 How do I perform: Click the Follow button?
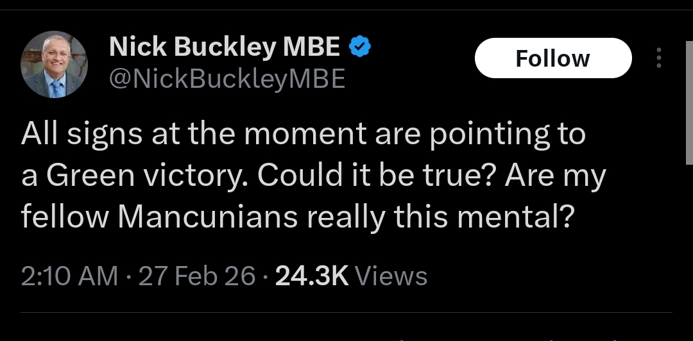click(552, 58)
